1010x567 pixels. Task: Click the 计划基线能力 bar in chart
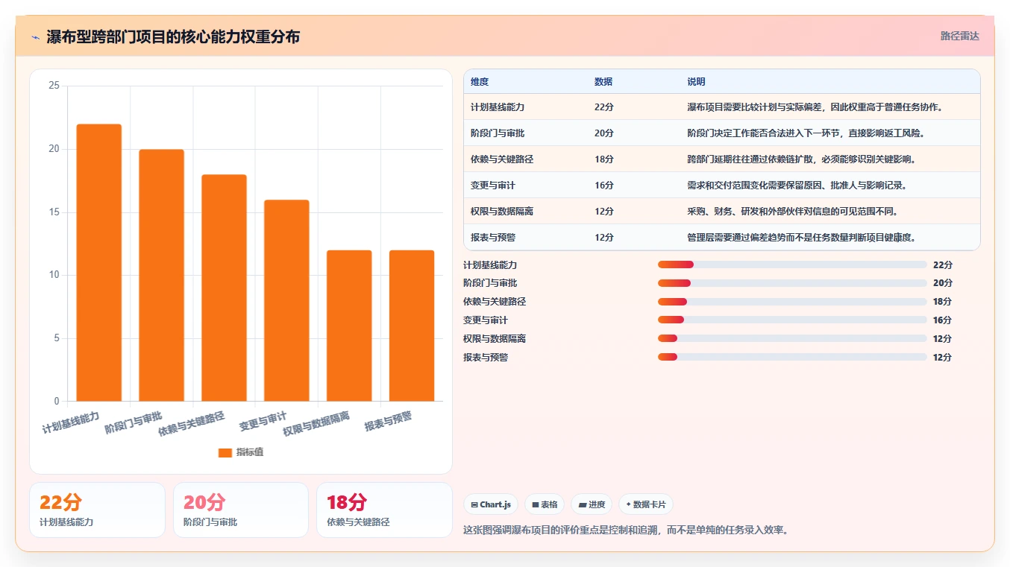tap(99, 262)
